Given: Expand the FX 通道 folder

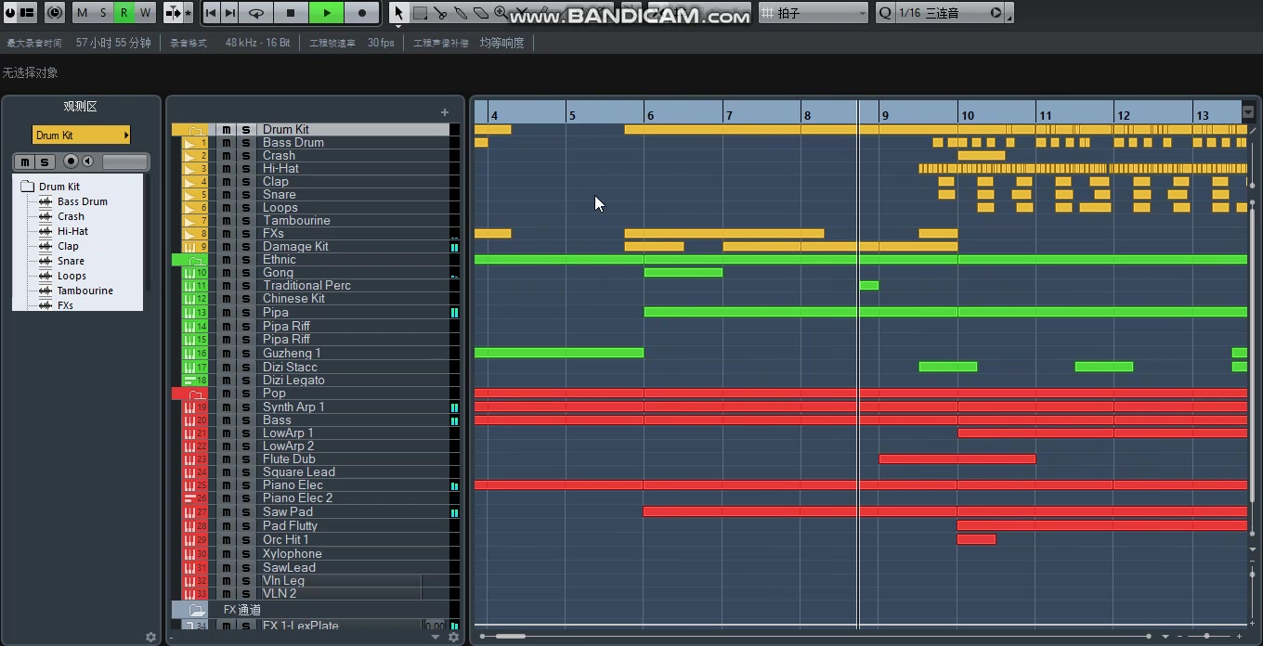Looking at the screenshot, I should (x=197, y=610).
